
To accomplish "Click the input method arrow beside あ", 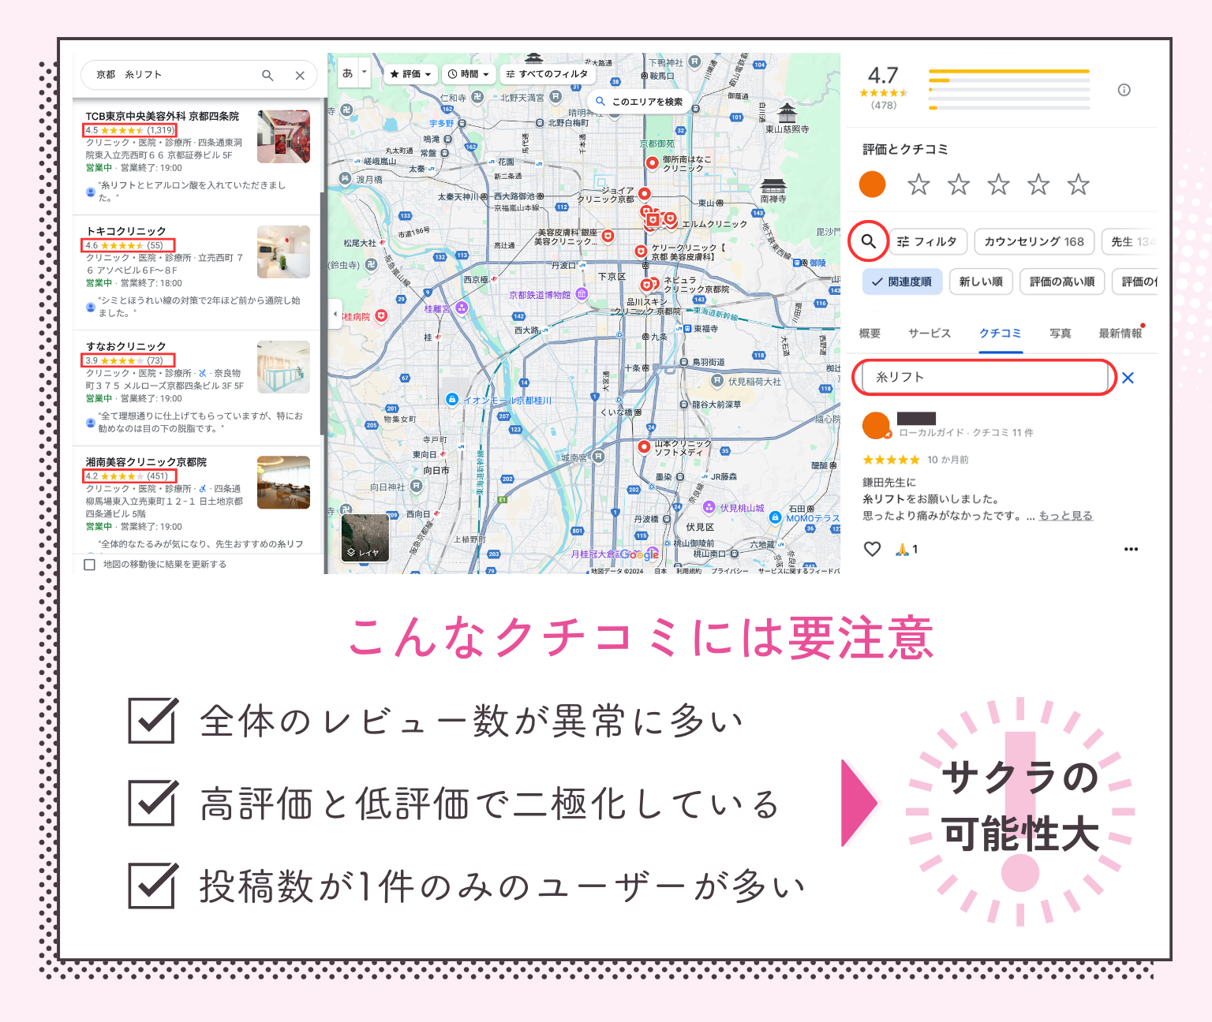I will click(x=365, y=73).
